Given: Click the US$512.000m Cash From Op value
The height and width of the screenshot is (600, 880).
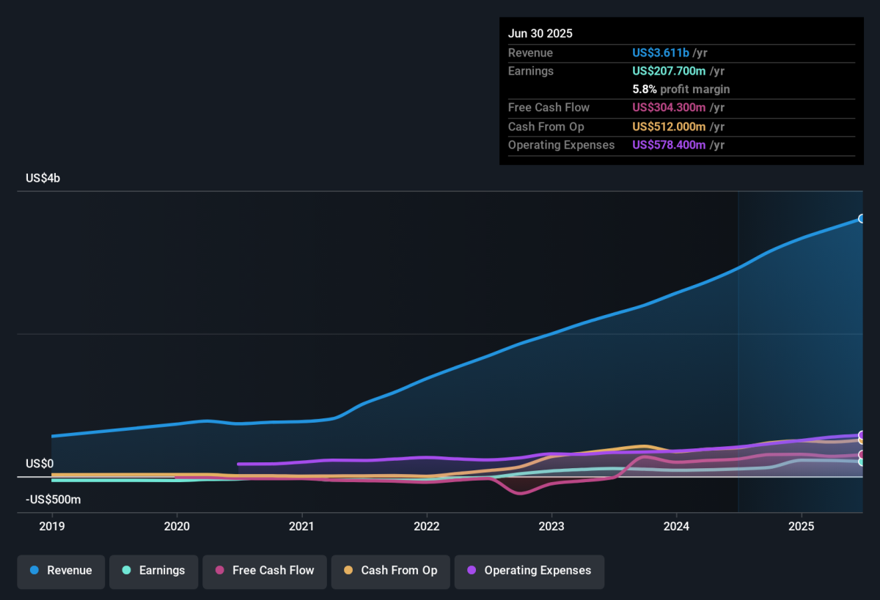Looking at the screenshot, I should pyautogui.click(x=669, y=127).
